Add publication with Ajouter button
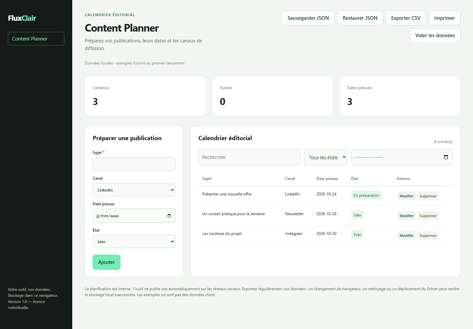The height and width of the screenshot is (329, 473). point(106,262)
